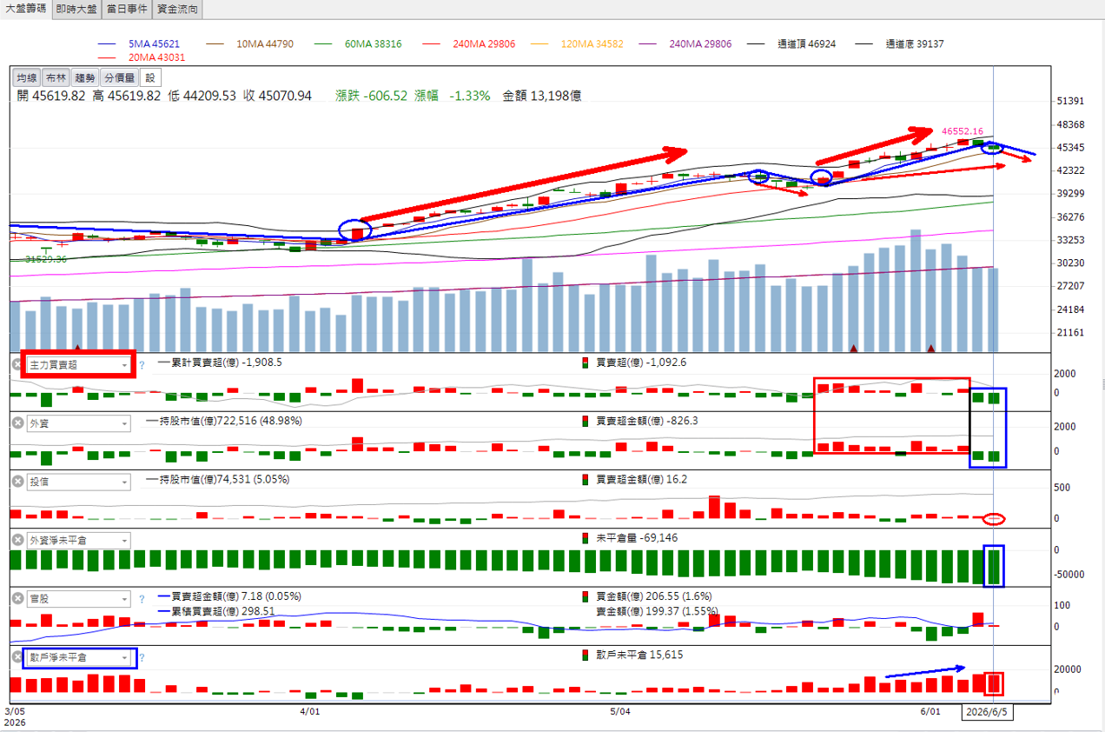
Task: Expand the 主力買賣超 indicator dropdown
Action: [79, 365]
